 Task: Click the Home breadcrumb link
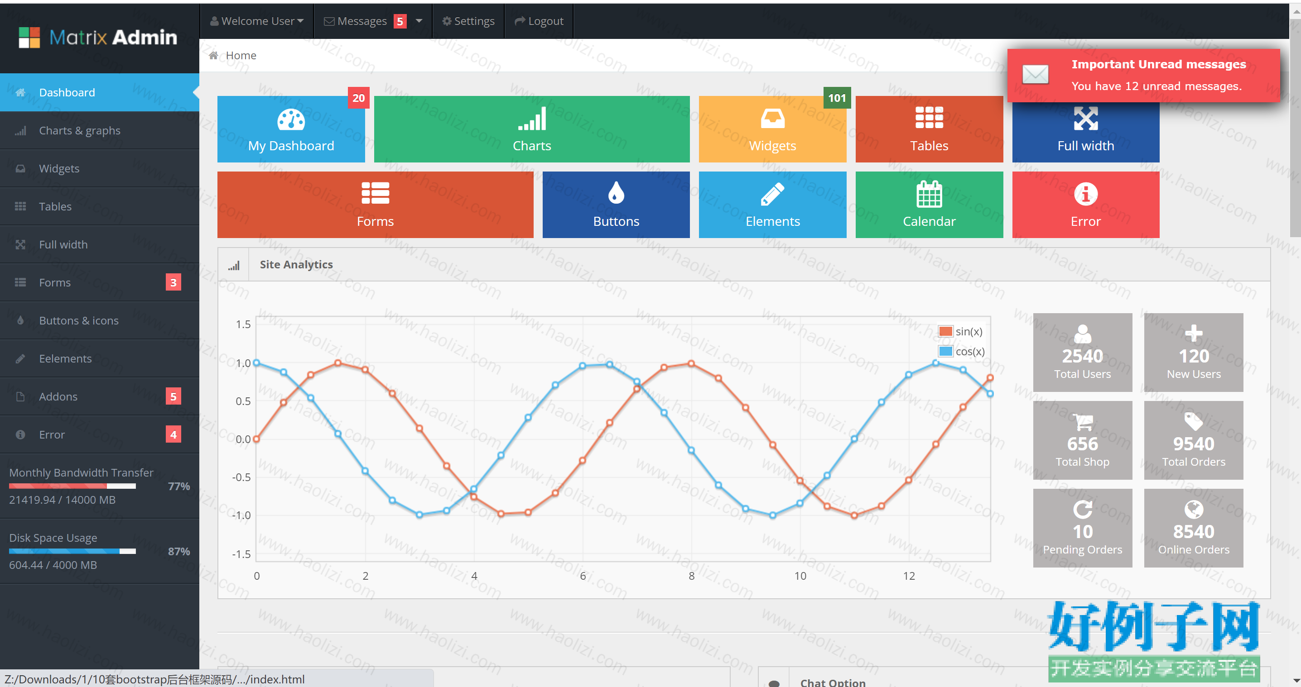[241, 56]
